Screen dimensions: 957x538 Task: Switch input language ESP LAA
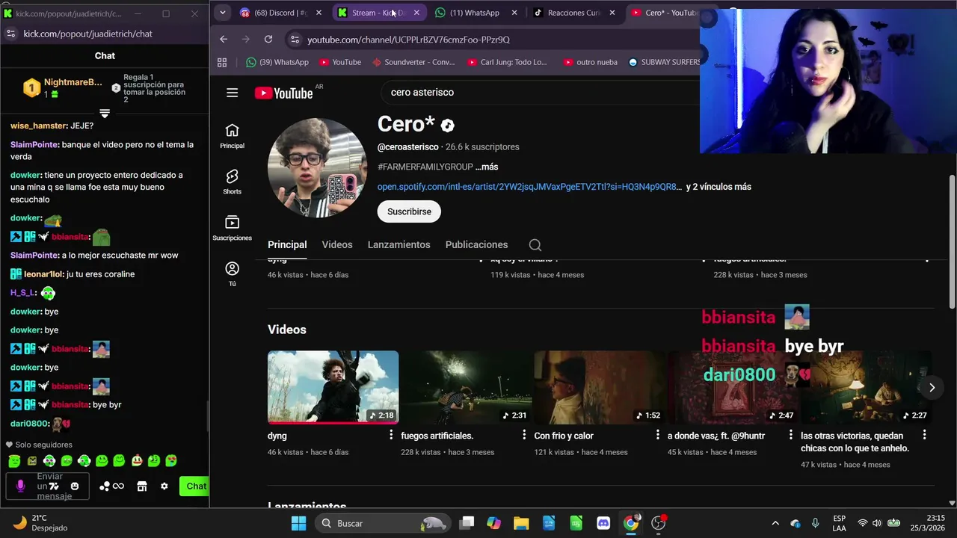840,523
